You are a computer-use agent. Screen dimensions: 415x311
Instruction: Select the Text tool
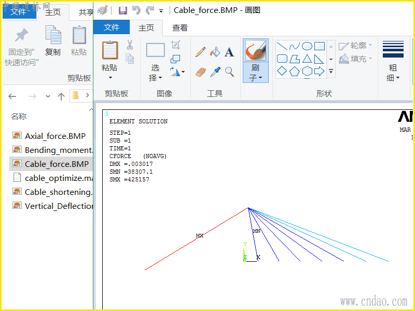coord(229,52)
